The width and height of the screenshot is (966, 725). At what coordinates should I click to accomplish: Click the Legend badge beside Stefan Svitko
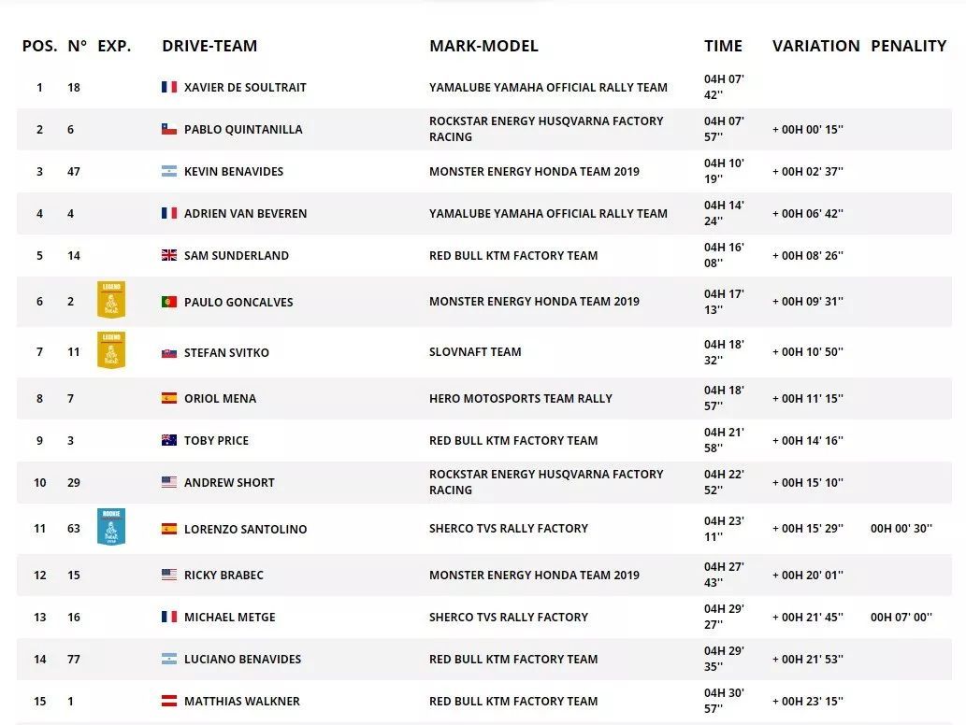(111, 350)
